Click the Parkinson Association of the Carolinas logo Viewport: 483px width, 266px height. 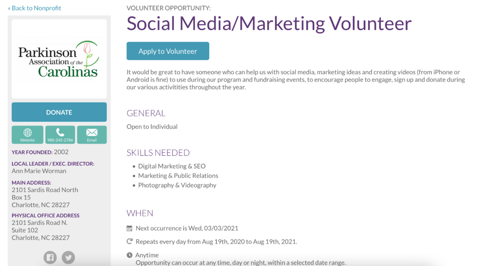point(59,59)
